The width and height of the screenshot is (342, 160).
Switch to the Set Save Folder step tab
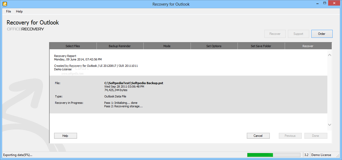[261, 46]
